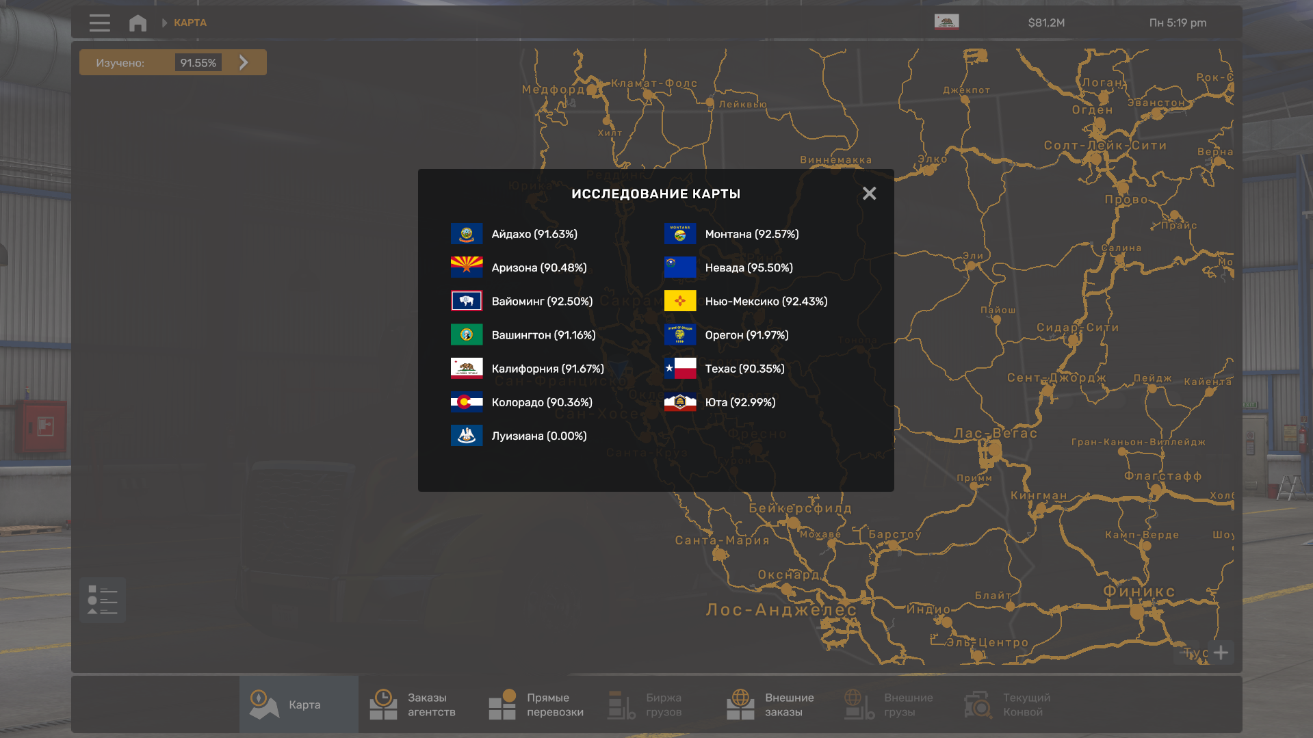This screenshot has height=738, width=1313.
Task: Select Калифорния (91.67%) entry
Action: (548, 369)
